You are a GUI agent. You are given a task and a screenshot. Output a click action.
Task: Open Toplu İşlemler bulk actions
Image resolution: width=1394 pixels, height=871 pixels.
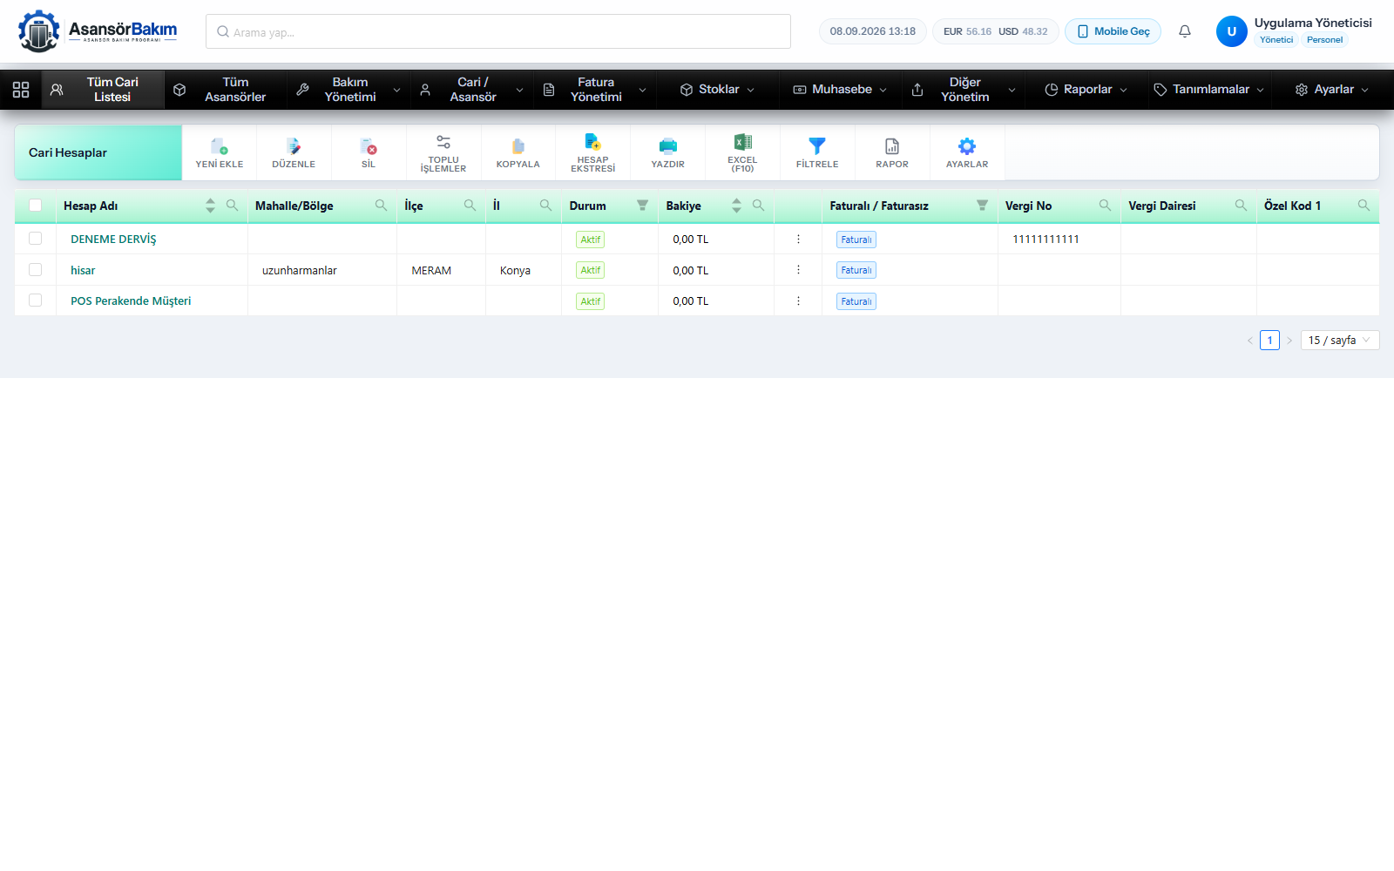coord(443,152)
